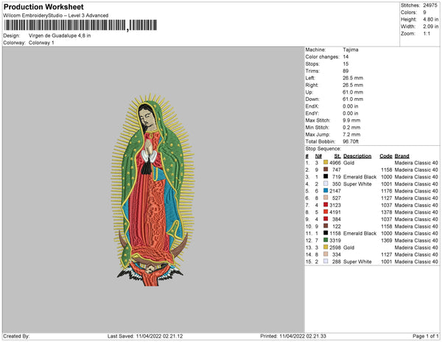The height and width of the screenshot is (342, 442).
Task: Click the Stitches value '24975'
Action: (430, 5)
